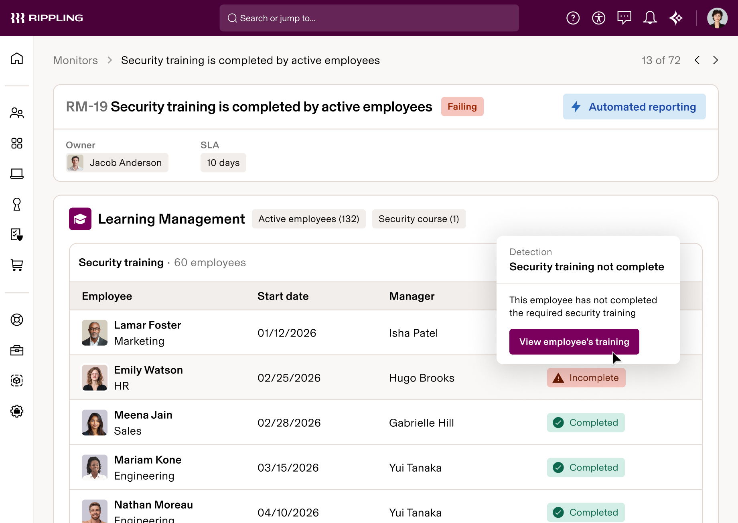Open the Apps grid icon in the sidebar

click(17, 143)
